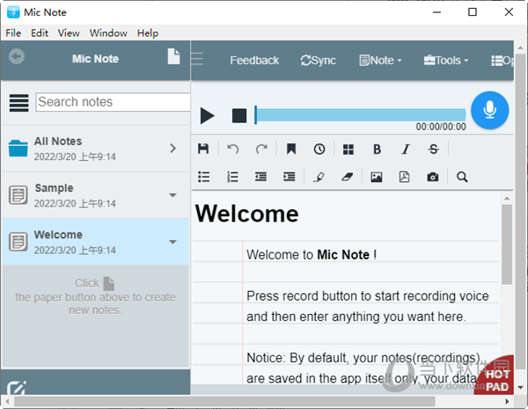Open the File menu
Viewport: 528px width, 409px height.
pyautogui.click(x=13, y=33)
